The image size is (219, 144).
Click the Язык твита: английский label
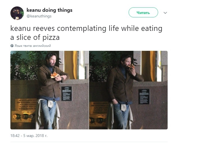point(33,46)
